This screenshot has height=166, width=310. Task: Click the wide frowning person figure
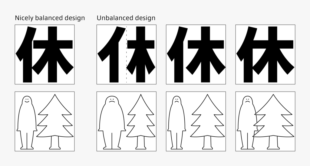[112, 122]
